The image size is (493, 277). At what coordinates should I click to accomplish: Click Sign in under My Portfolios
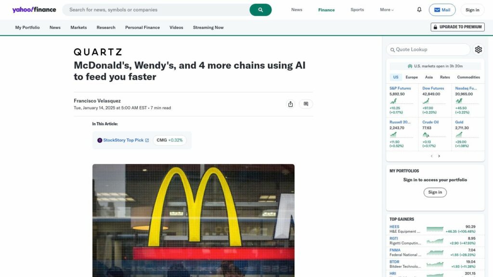435,192
